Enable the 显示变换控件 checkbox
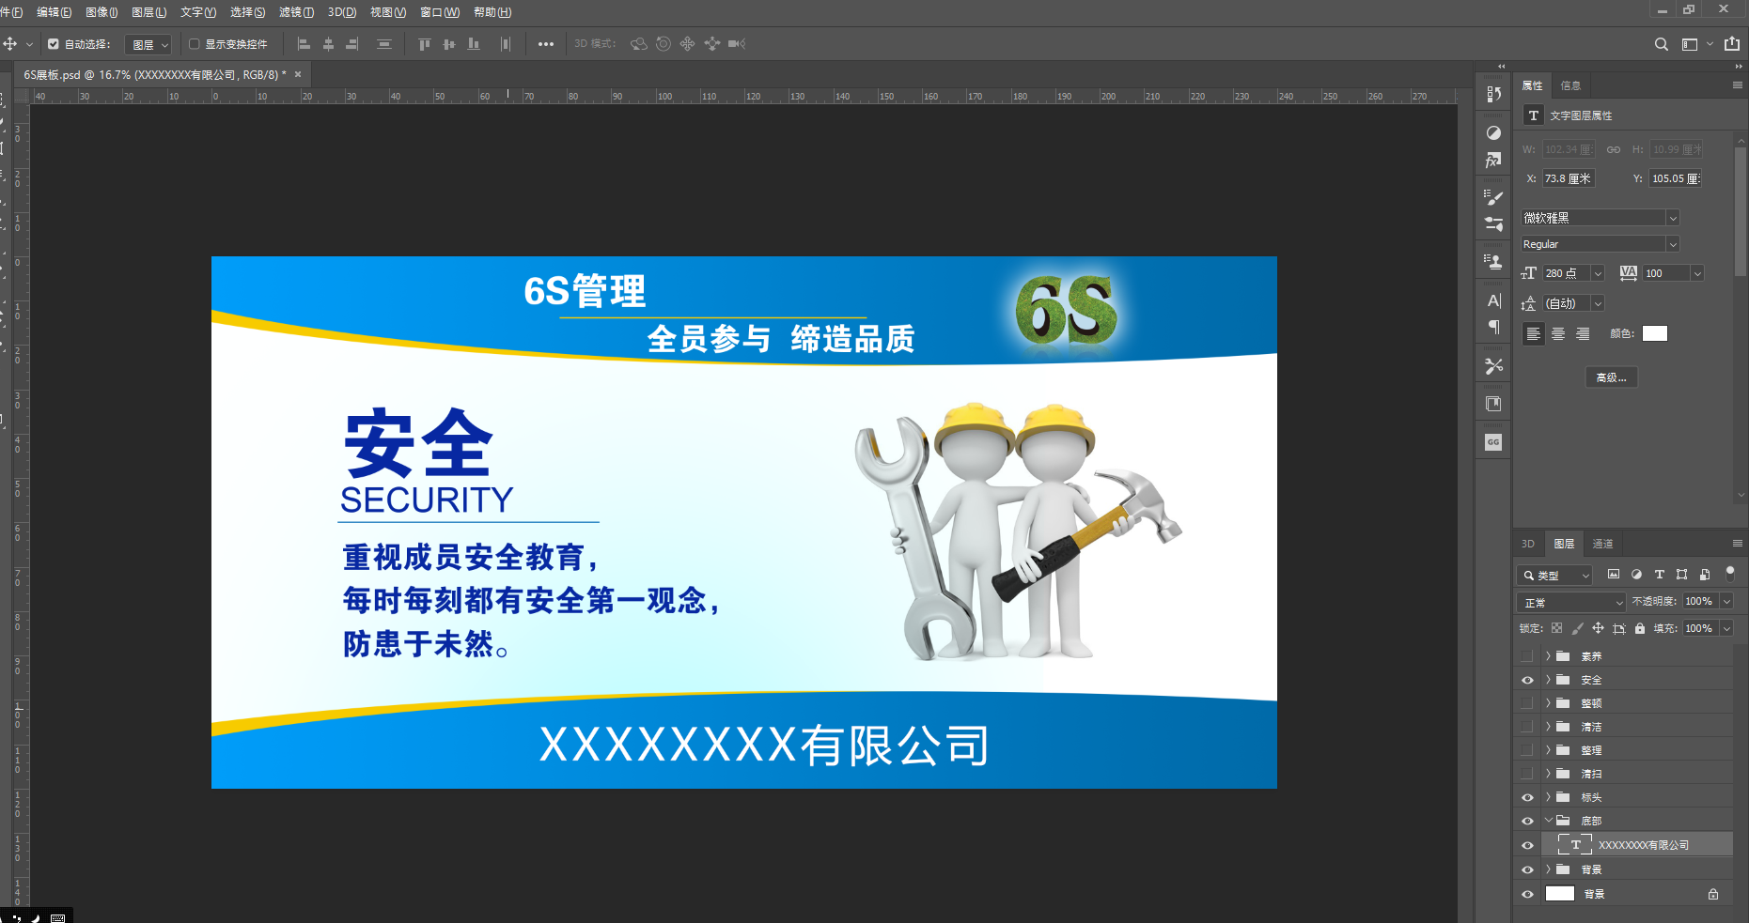This screenshot has height=923, width=1749. point(195,44)
